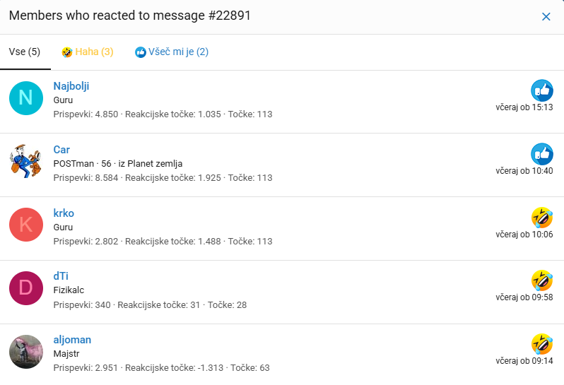Go to aljoman's profile
This screenshot has height=385, width=564.
[x=72, y=340]
